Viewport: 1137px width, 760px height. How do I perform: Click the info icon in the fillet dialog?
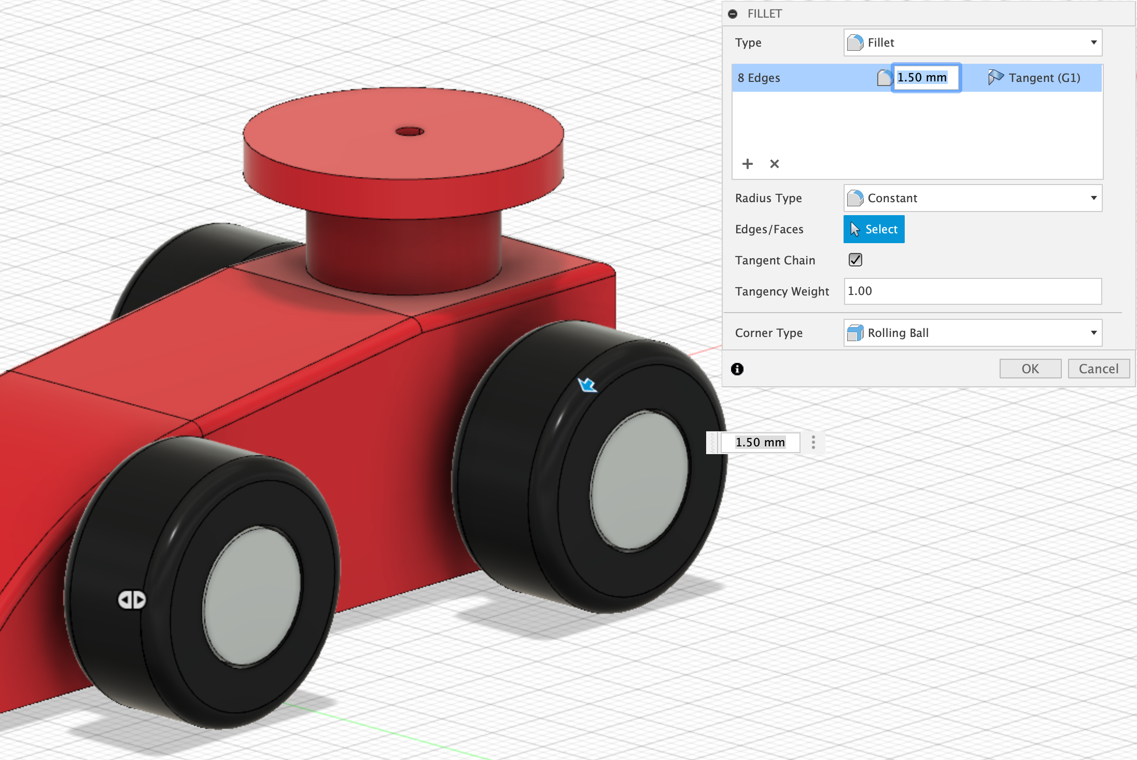tap(737, 369)
